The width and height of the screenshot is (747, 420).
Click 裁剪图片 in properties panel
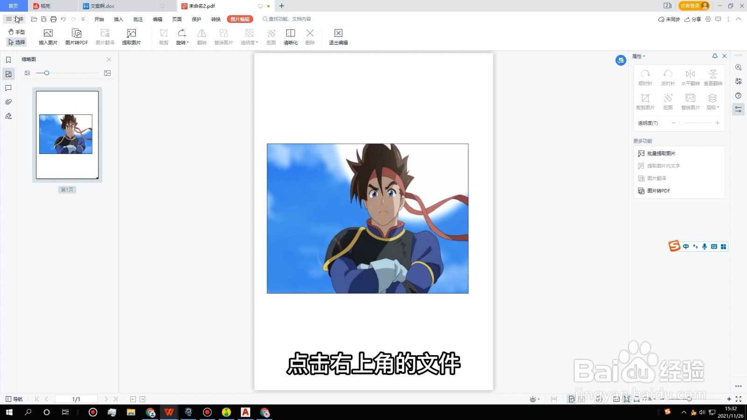click(645, 101)
